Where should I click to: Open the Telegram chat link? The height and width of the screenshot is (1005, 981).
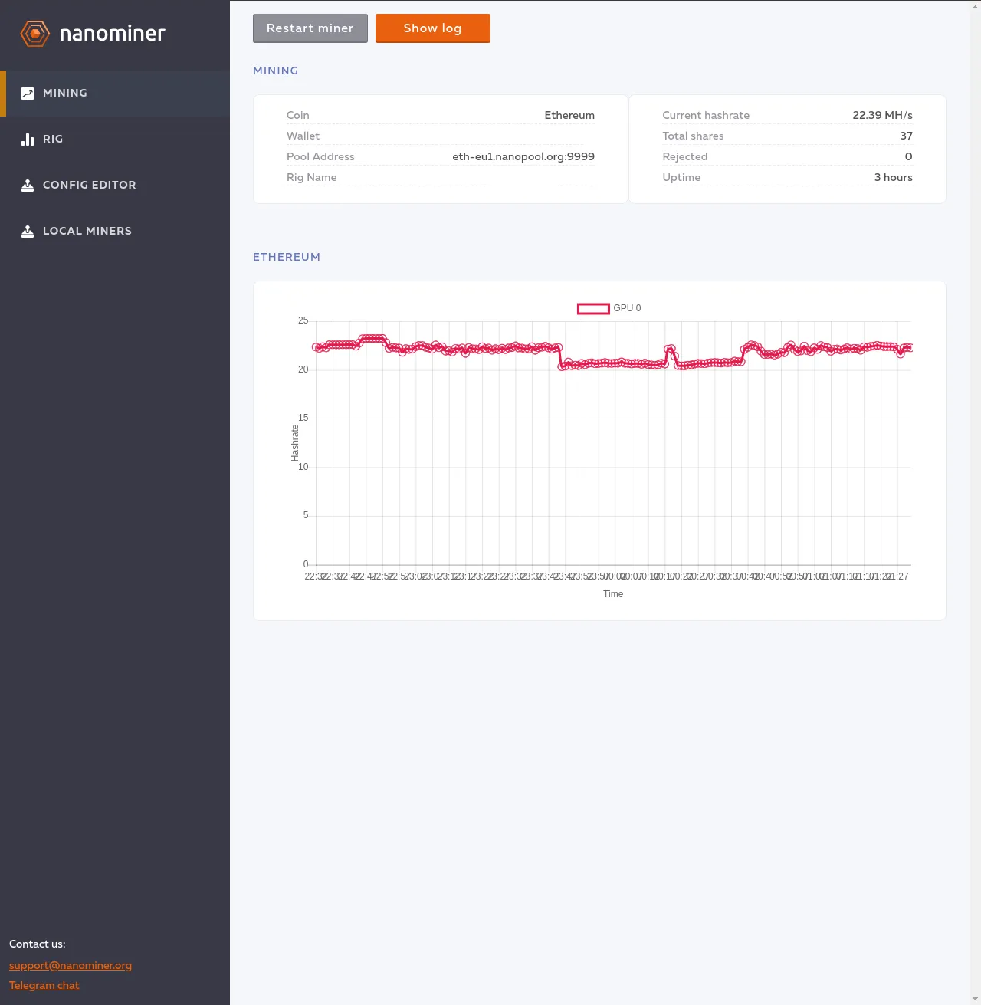point(44,985)
